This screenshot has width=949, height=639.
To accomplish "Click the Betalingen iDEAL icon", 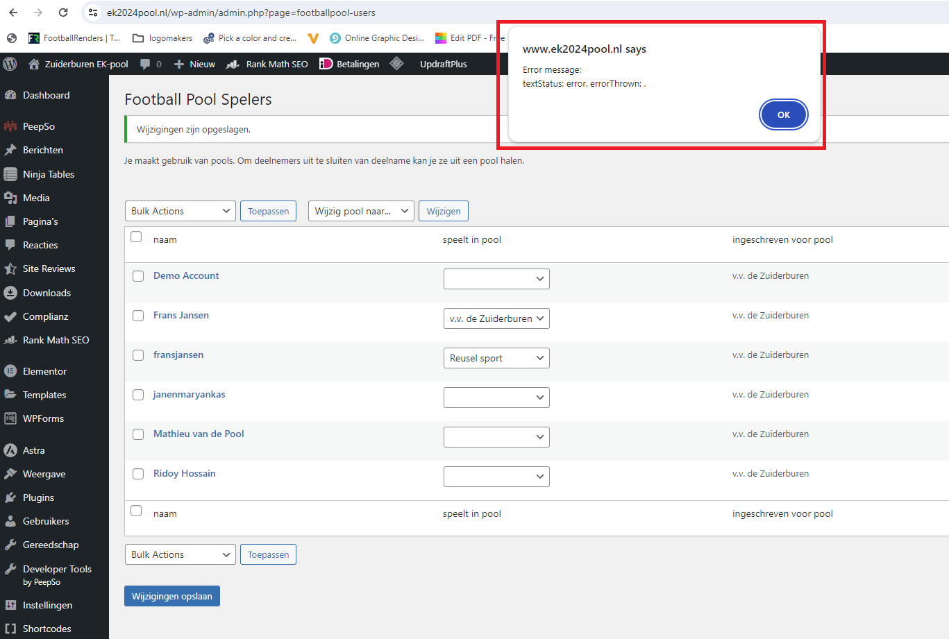I will [326, 64].
